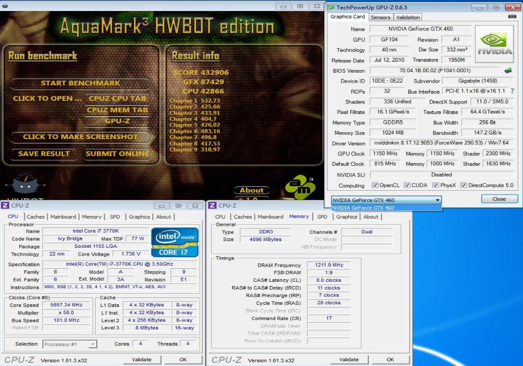Image resolution: width=523 pixels, height=366 pixels.
Task: Open About tab in right CPU-Z window
Action: point(371,216)
